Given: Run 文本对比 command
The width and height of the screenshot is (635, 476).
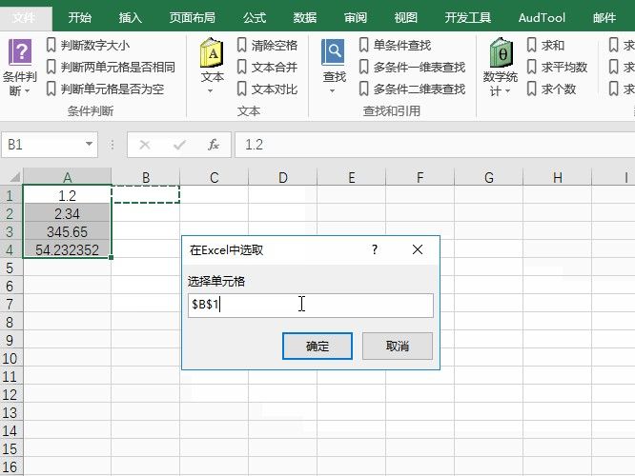Looking at the screenshot, I should [267, 89].
